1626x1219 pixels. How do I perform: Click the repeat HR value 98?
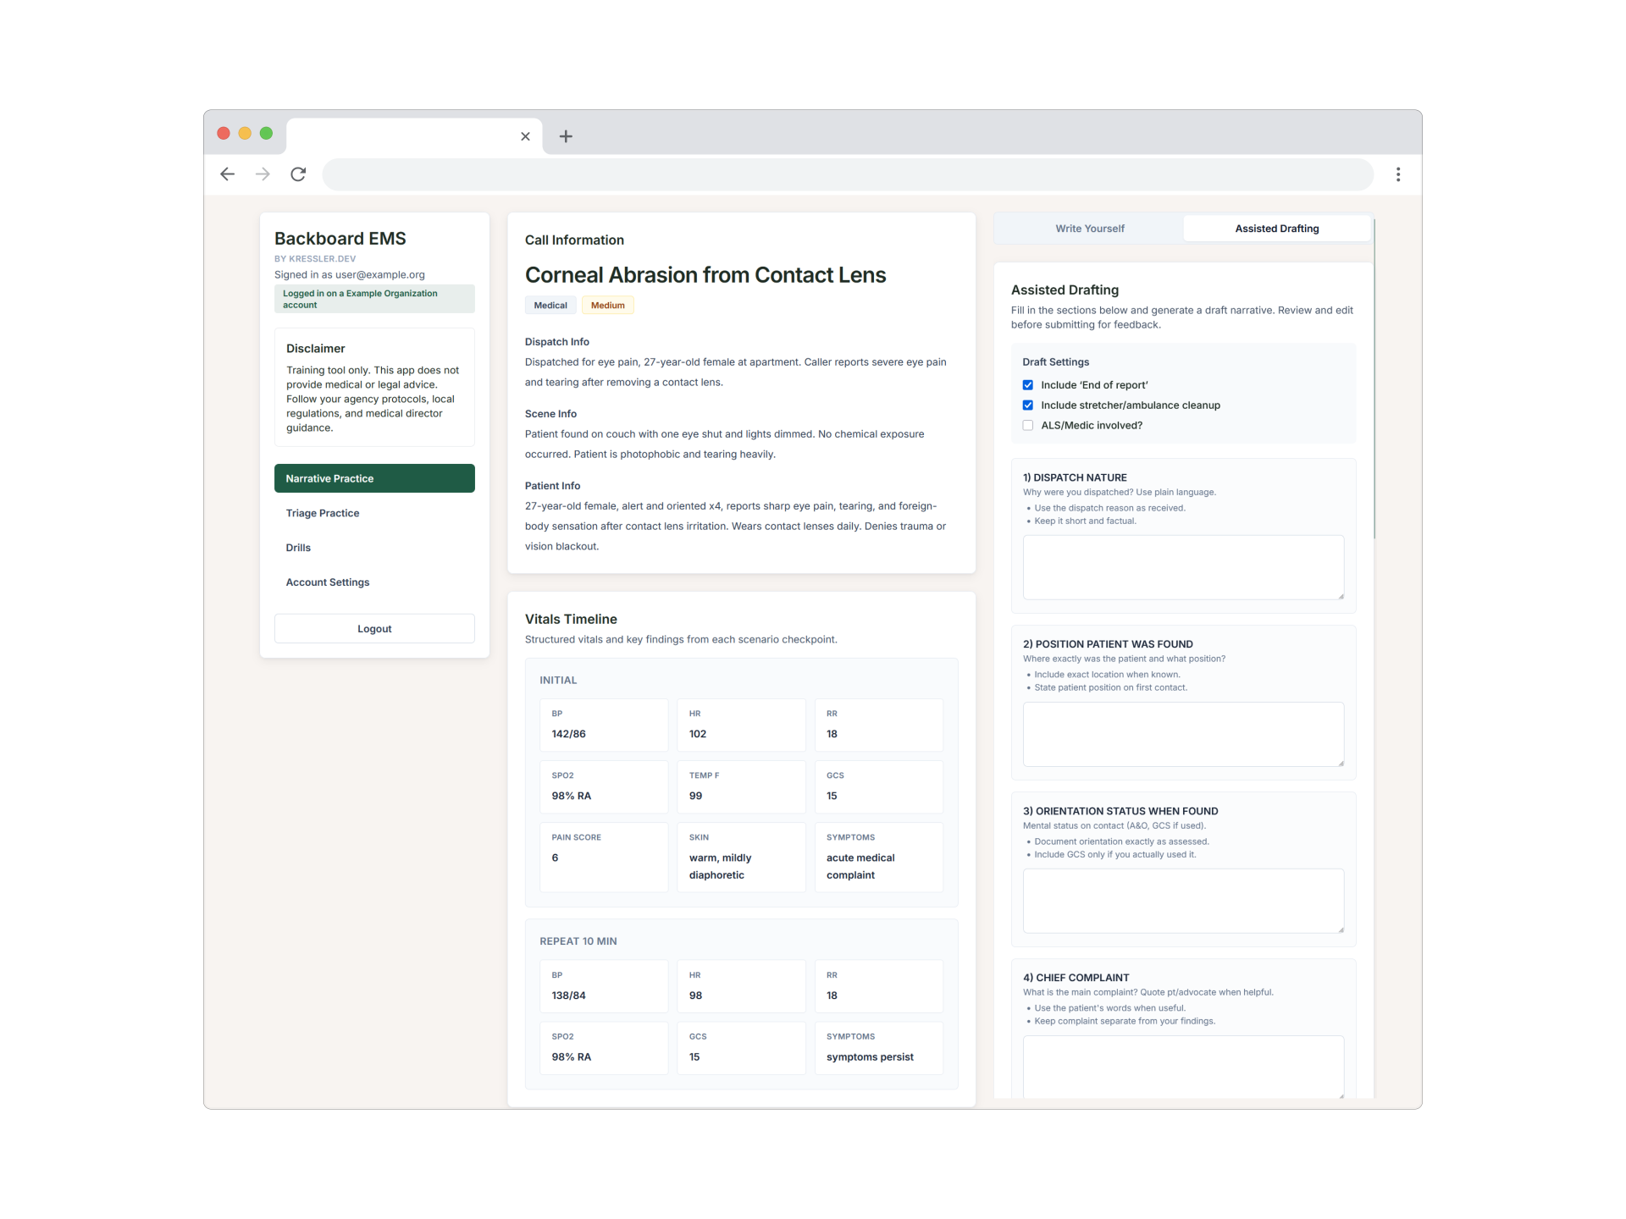(x=695, y=996)
